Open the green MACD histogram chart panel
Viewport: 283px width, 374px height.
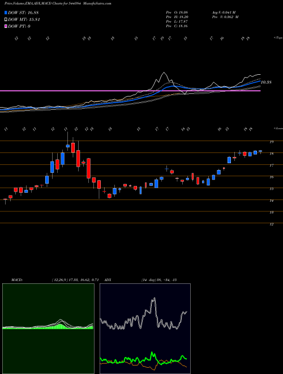[x=48, y=329]
